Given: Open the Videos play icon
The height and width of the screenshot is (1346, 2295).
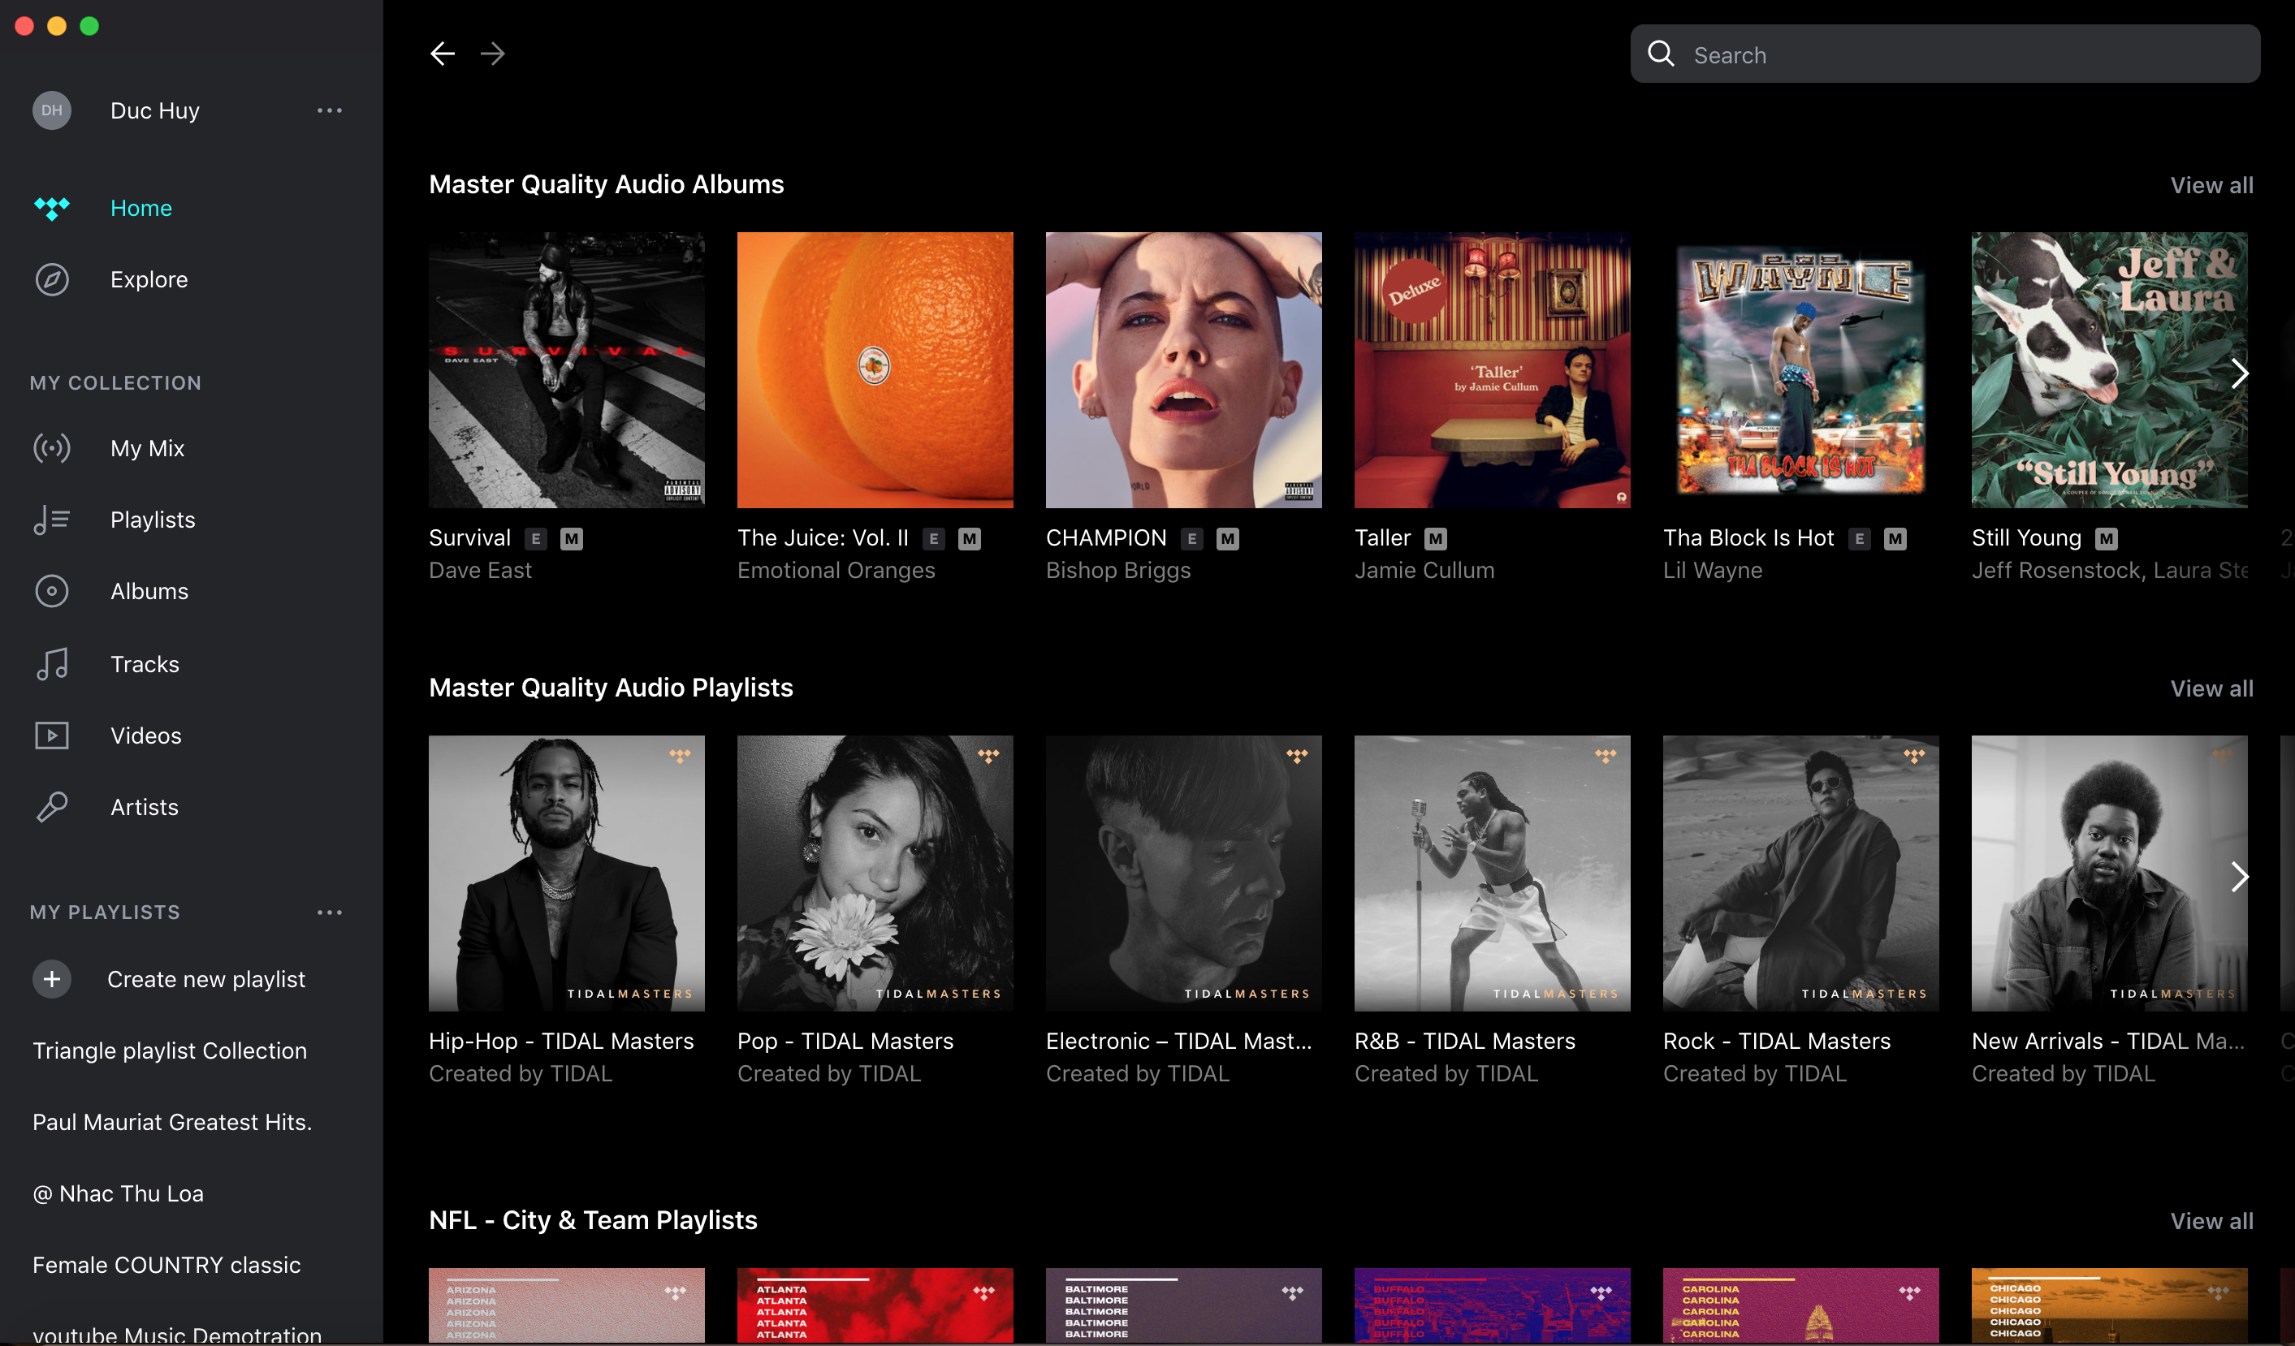Looking at the screenshot, I should point(52,735).
